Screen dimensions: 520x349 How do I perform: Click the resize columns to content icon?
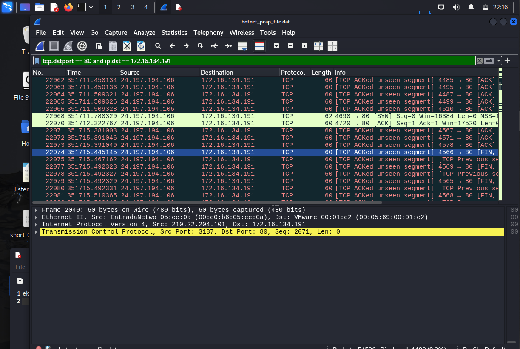(x=318, y=46)
